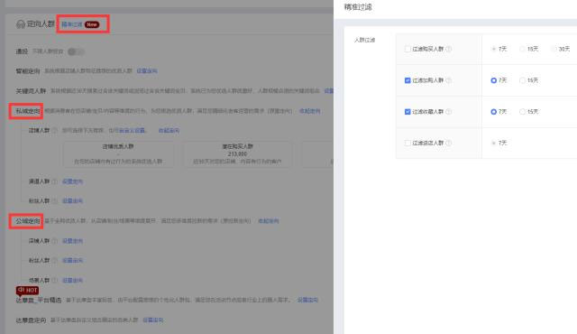
Task: Click help icon beside 粉丝人群 under 公域定向
Action: pos(54,260)
